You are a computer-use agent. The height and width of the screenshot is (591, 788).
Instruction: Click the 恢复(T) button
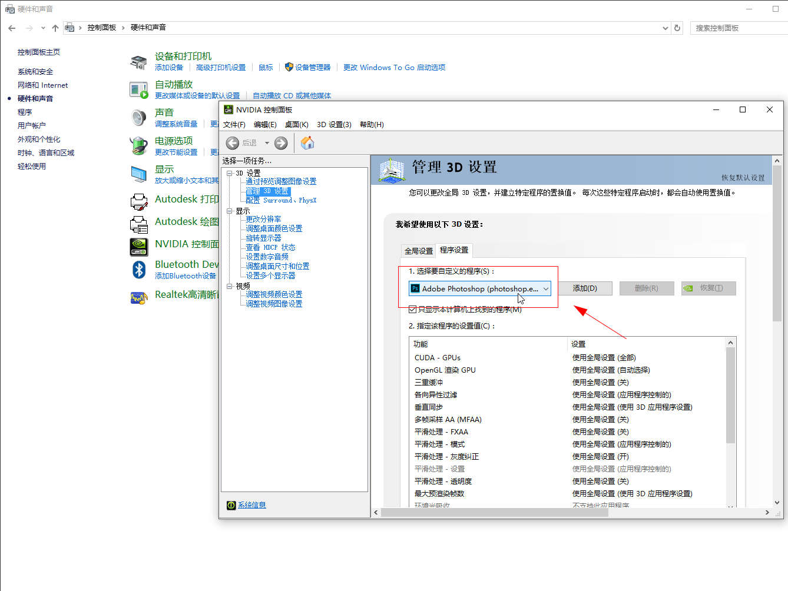(708, 288)
